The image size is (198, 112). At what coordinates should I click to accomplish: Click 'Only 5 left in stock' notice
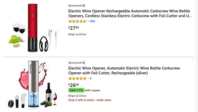90,100
